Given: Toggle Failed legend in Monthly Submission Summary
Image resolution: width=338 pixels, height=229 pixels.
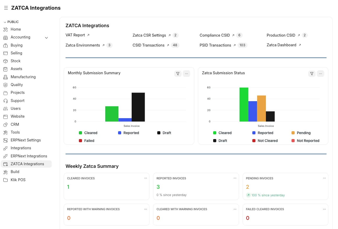Looking at the screenshot, I should [x=86, y=141].
